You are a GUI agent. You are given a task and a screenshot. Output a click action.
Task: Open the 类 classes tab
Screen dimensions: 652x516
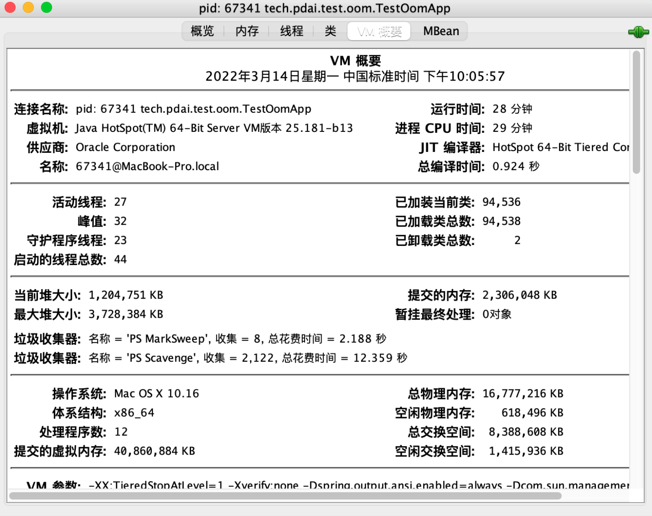tap(329, 31)
